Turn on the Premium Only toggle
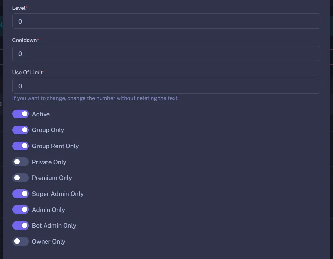 [20, 178]
